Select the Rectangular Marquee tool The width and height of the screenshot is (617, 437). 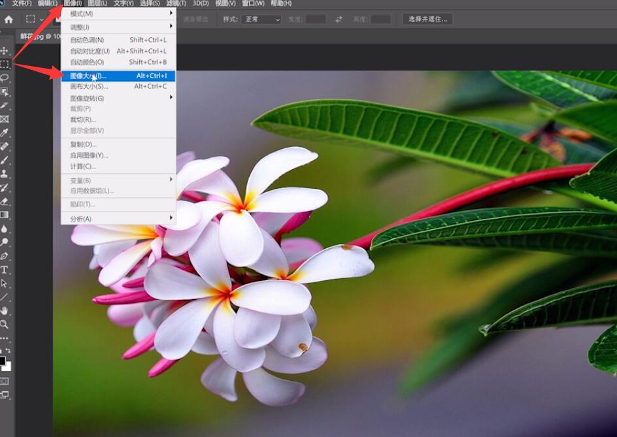(x=5, y=64)
